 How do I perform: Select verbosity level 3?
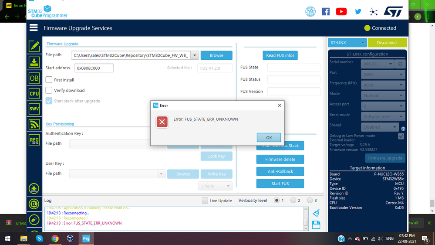point(310,200)
